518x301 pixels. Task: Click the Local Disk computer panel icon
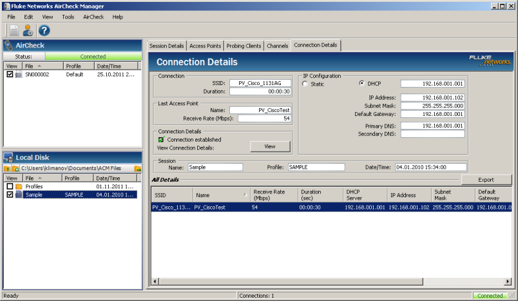click(x=8, y=158)
